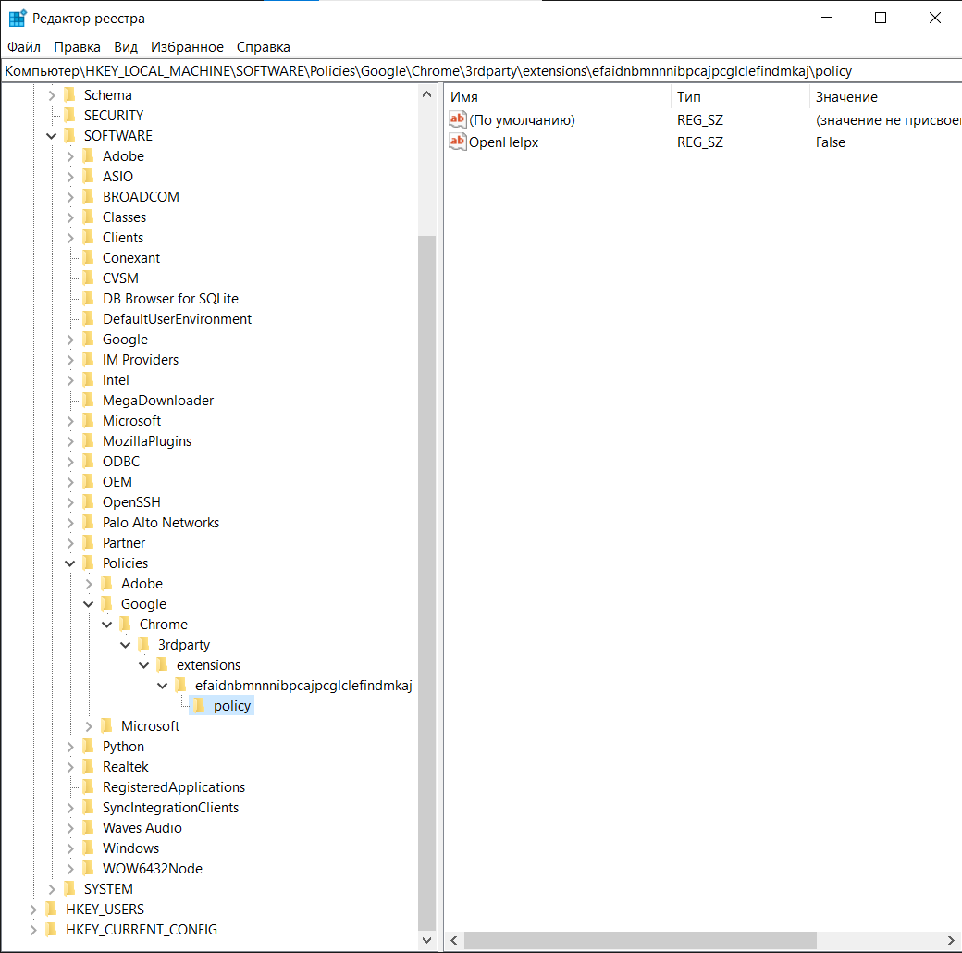Screen dimensions: 962x953
Task: Click the efaidnbmnnnibpcajpcglclefindmkaj folder icon
Action: 181,685
